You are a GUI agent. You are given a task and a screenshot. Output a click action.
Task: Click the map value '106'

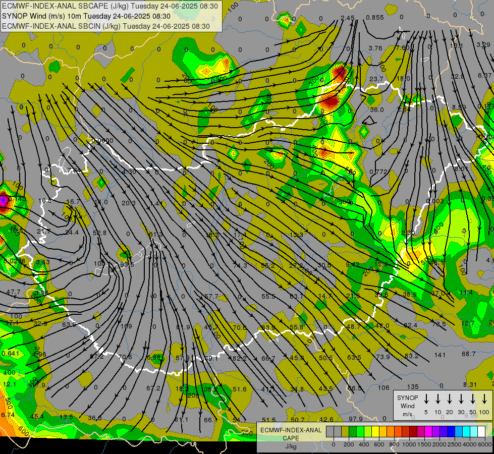(x=383, y=387)
